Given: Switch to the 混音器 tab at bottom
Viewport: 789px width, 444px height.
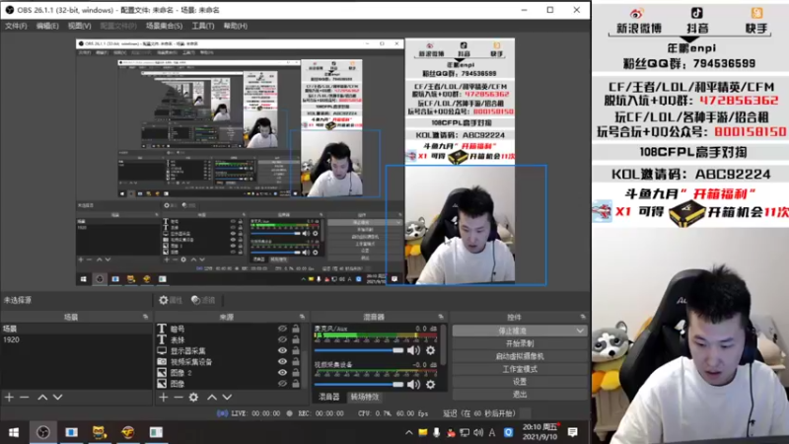Looking at the screenshot, I should coord(329,397).
